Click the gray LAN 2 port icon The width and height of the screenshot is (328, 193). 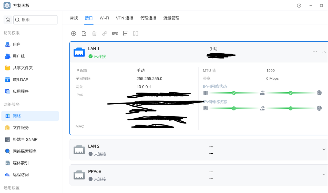click(79, 150)
